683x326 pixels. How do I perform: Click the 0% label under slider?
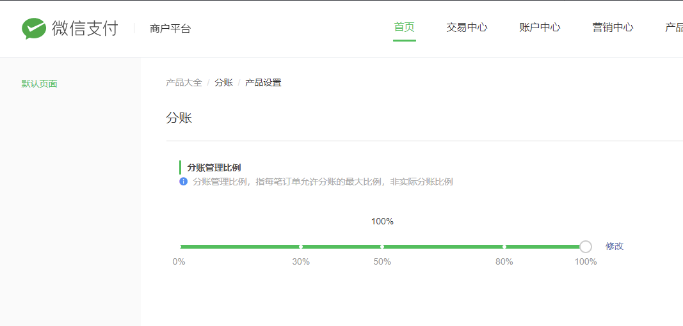pyautogui.click(x=179, y=262)
